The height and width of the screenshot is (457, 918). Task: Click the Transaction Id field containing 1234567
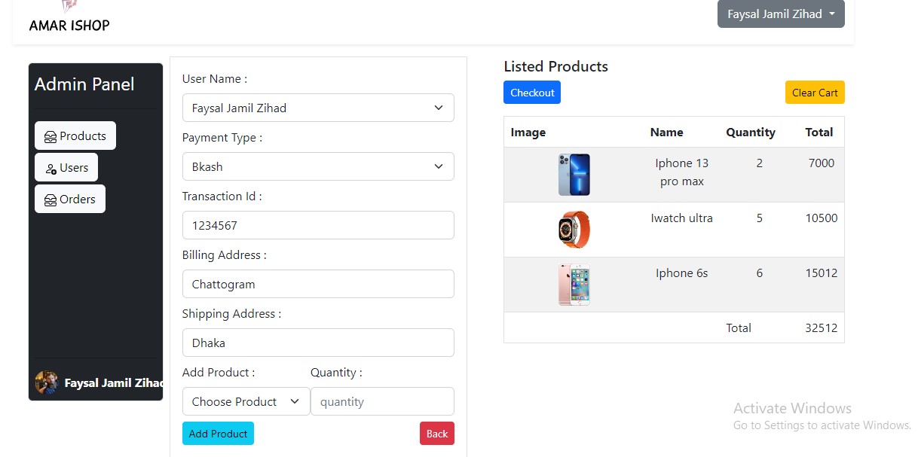[318, 225]
